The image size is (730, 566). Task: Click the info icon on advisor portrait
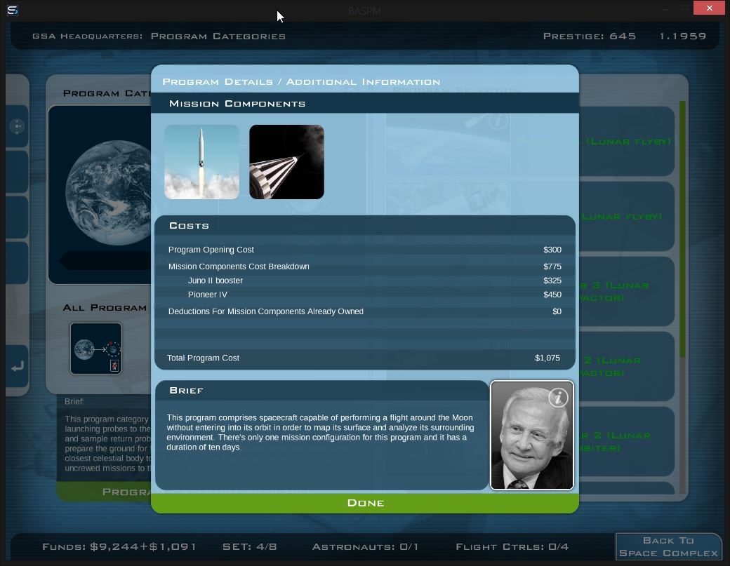click(x=558, y=398)
